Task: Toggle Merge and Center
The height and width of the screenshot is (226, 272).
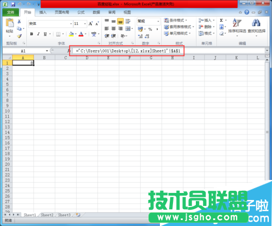Action: [x=128, y=29]
